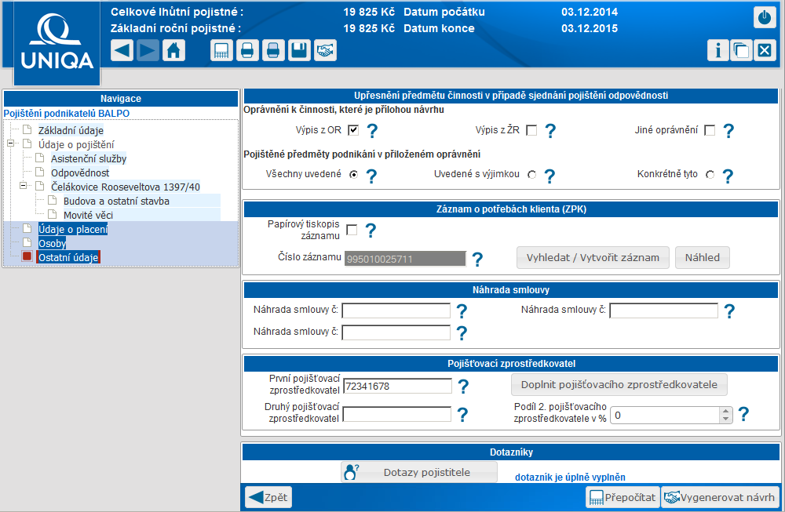
Task: Close the form with the X icon
Action: 765,50
